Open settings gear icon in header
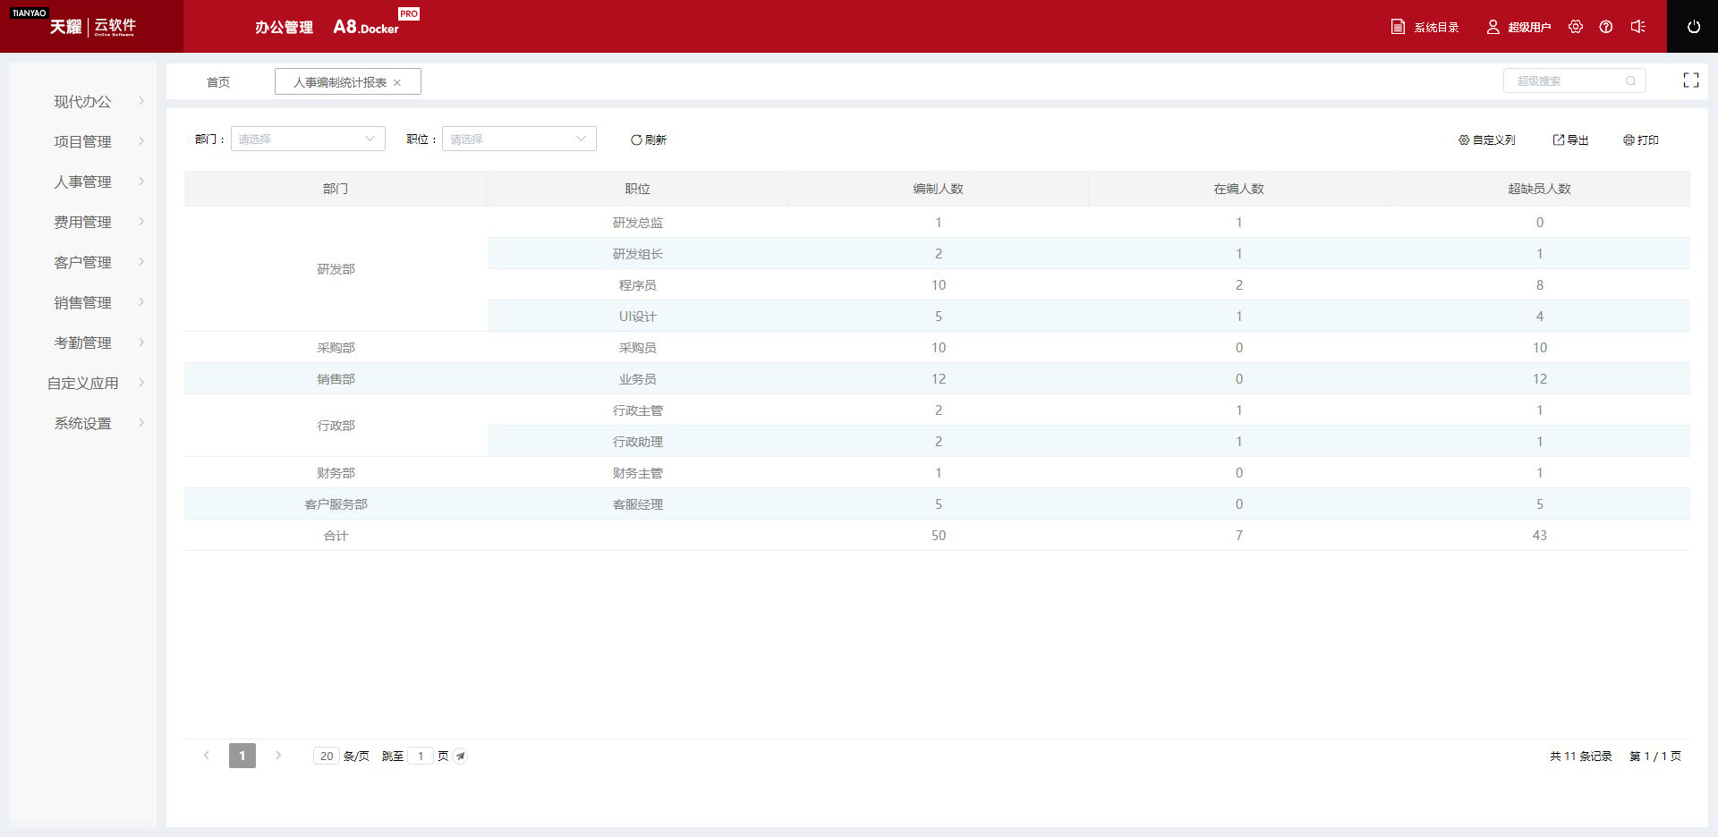This screenshot has width=1718, height=837. (1576, 27)
